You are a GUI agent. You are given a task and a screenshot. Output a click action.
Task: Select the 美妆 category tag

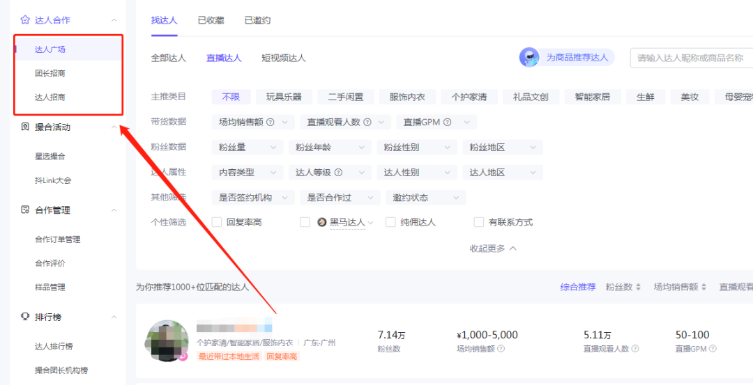[690, 97]
